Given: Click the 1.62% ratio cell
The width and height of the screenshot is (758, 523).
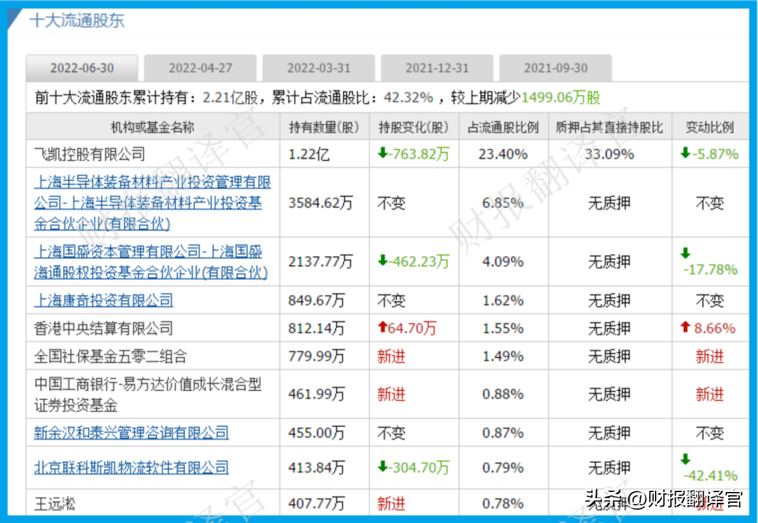Looking at the screenshot, I should [x=503, y=300].
